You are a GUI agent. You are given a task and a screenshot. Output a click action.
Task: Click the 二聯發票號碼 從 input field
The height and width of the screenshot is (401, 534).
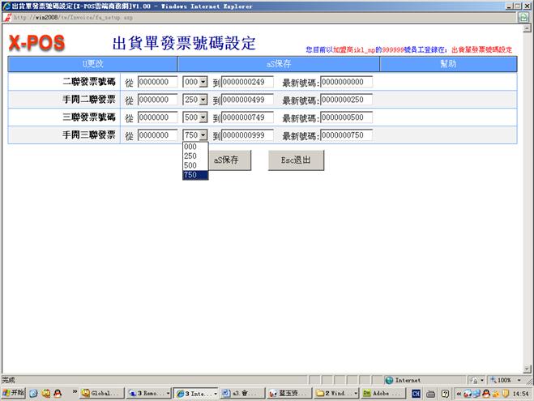[x=157, y=82]
